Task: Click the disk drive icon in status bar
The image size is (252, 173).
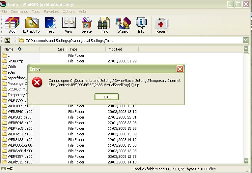Action: click(4, 169)
